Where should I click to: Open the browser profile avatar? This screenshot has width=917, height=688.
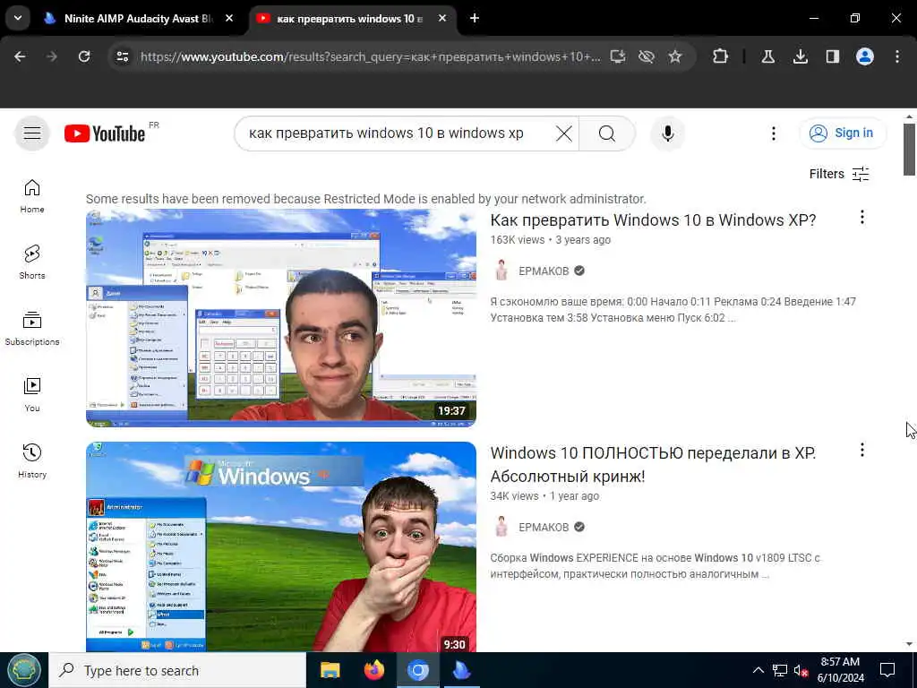tap(865, 56)
